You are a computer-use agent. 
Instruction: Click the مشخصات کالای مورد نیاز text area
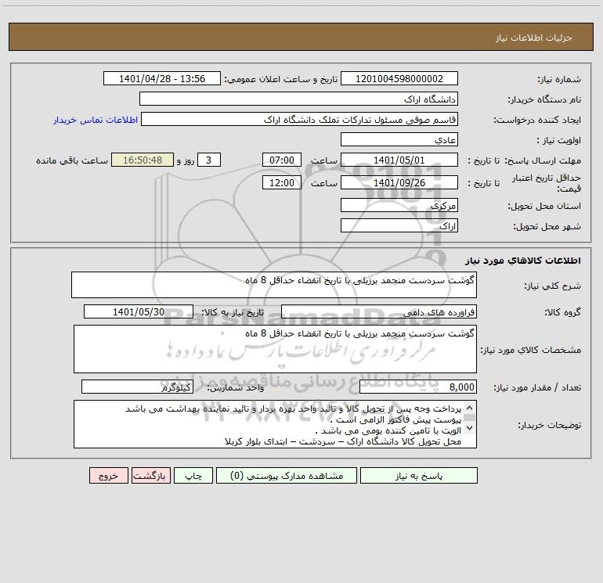[275, 349]
